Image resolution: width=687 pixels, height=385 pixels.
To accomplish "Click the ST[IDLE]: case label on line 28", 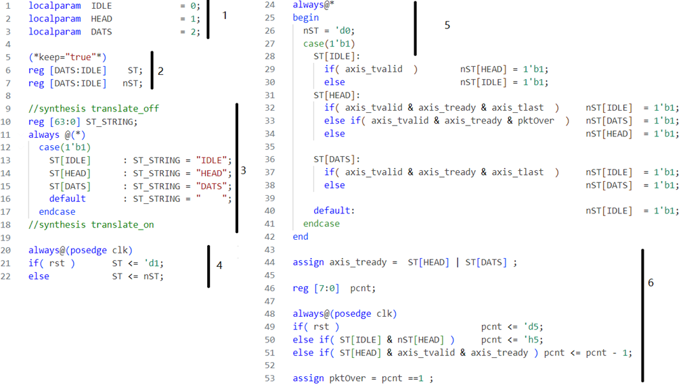I will (337, 56).
